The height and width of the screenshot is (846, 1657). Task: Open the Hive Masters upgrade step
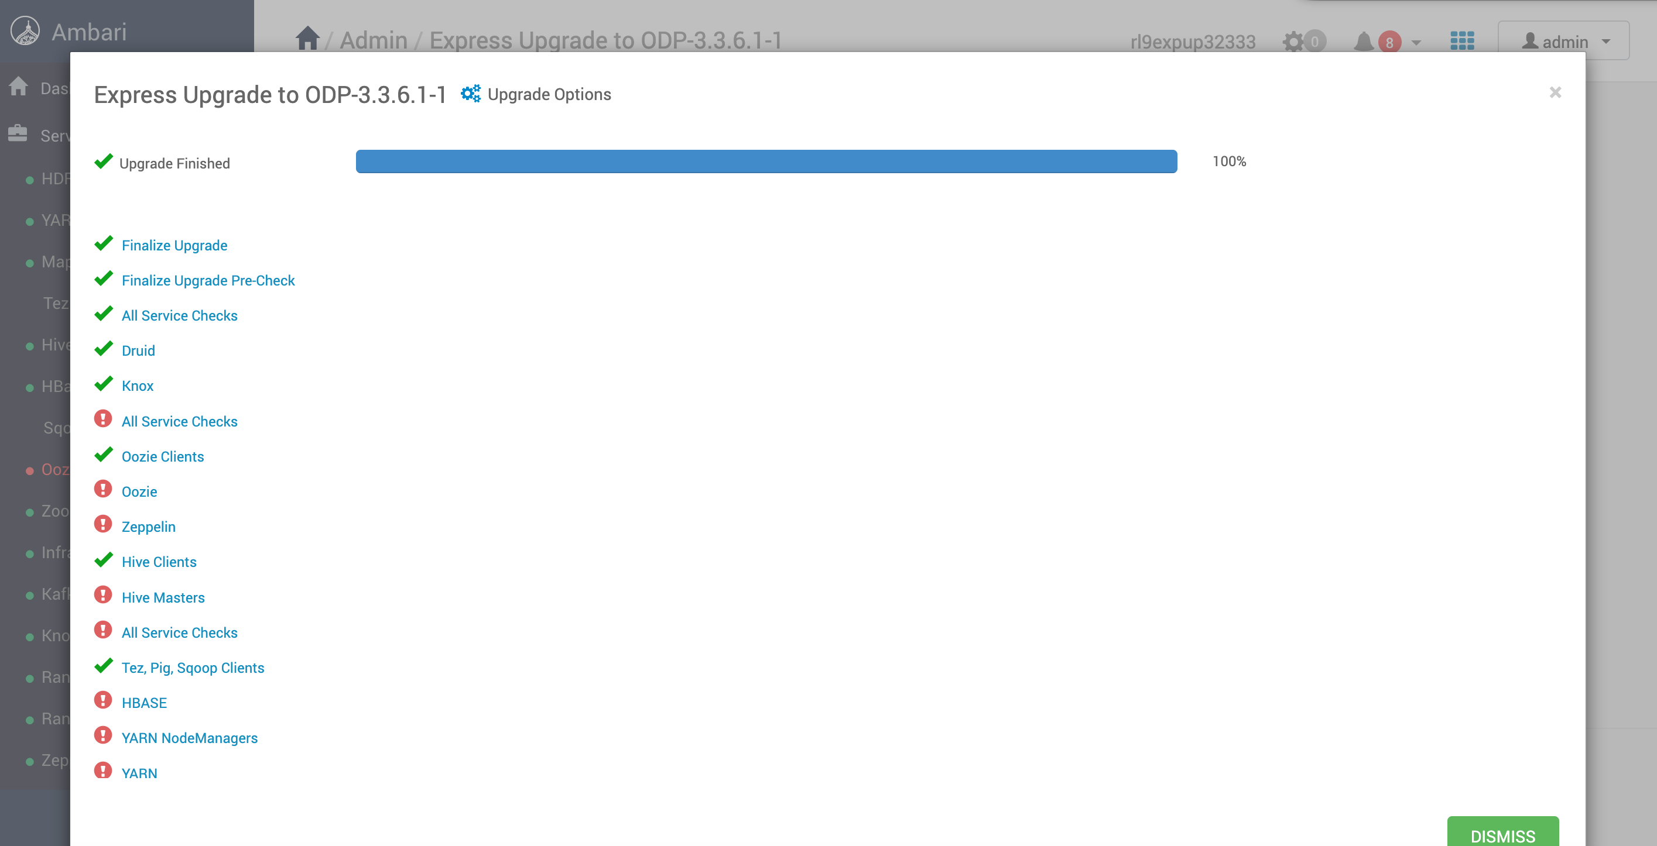(x=163, y=597)
